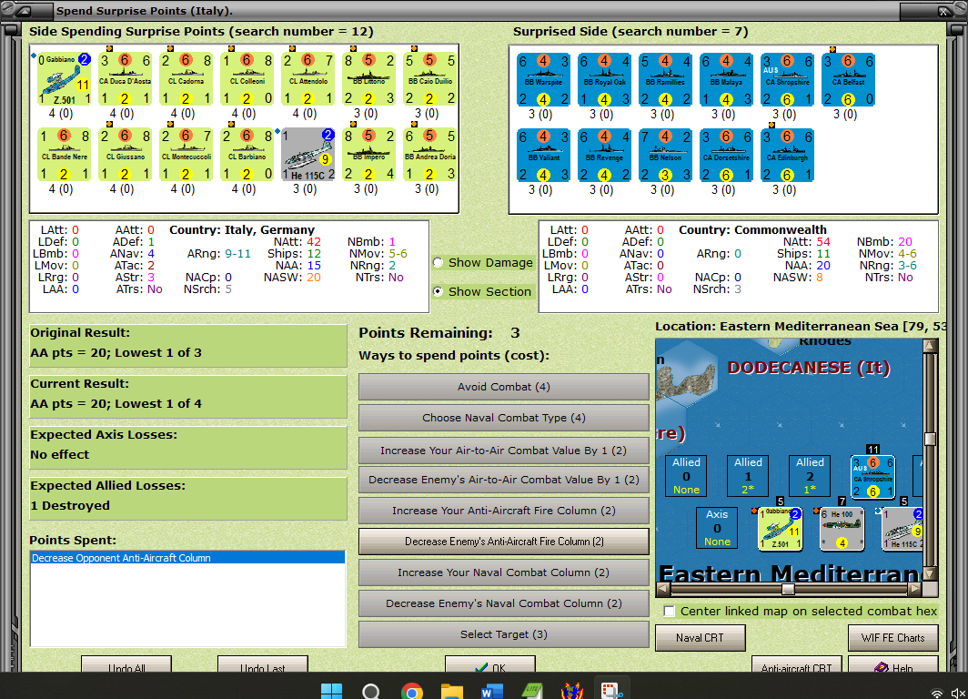Click Decrease Enemy's Naval Combat Column
Image resolution: width=968 pixels, height=699 pixels.
click(x=504, y=603)
